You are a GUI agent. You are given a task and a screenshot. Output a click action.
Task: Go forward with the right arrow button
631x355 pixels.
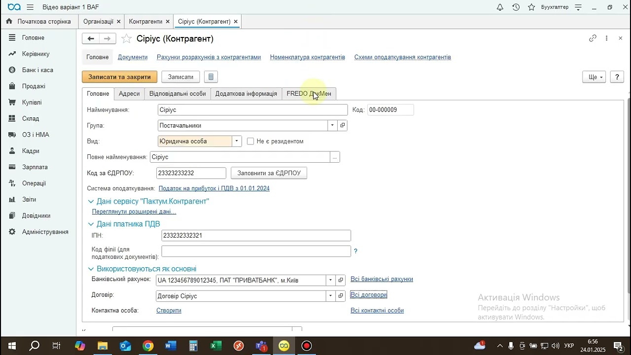click(107, 38)
